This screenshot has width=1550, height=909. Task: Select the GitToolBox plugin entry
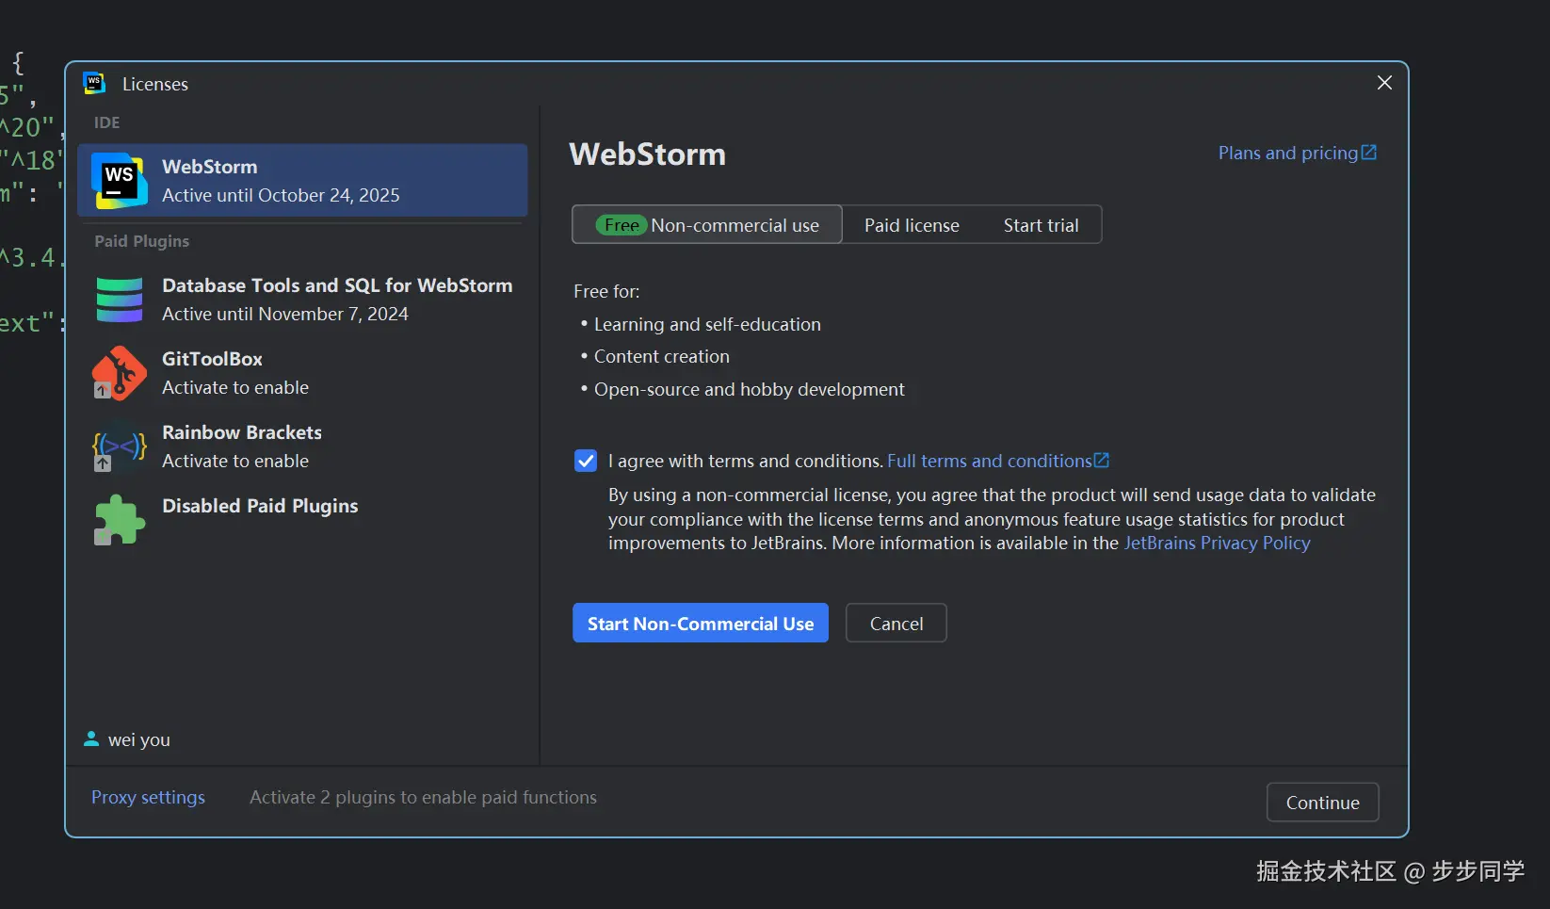pyautogui.click(x=302, y=373)
